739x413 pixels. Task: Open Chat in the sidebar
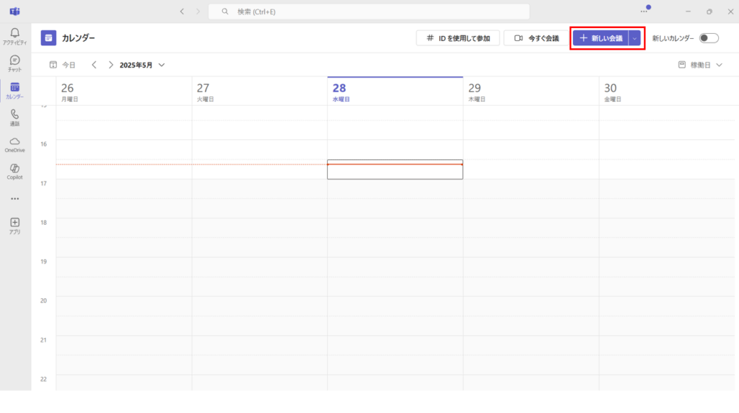(x=14, y=63)
